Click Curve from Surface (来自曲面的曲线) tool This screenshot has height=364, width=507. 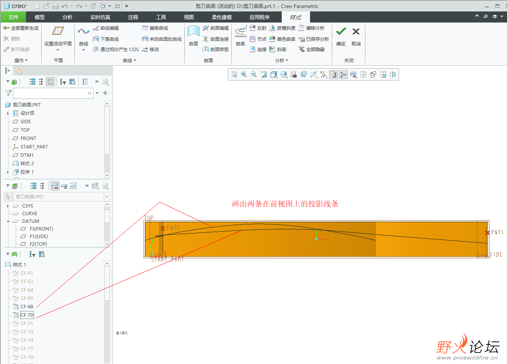click(162, 39)
